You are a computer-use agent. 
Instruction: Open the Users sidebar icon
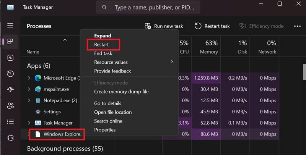(x=10, y=106)
